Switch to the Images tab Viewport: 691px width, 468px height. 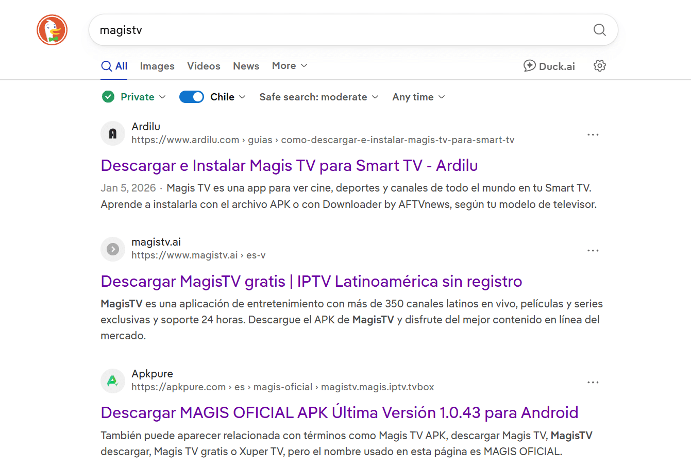[157, 66]
